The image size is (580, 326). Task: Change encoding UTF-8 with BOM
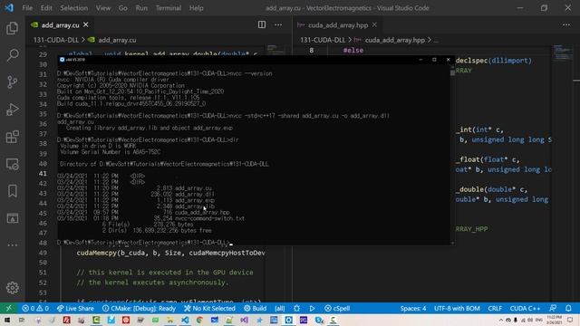(457, 308)
